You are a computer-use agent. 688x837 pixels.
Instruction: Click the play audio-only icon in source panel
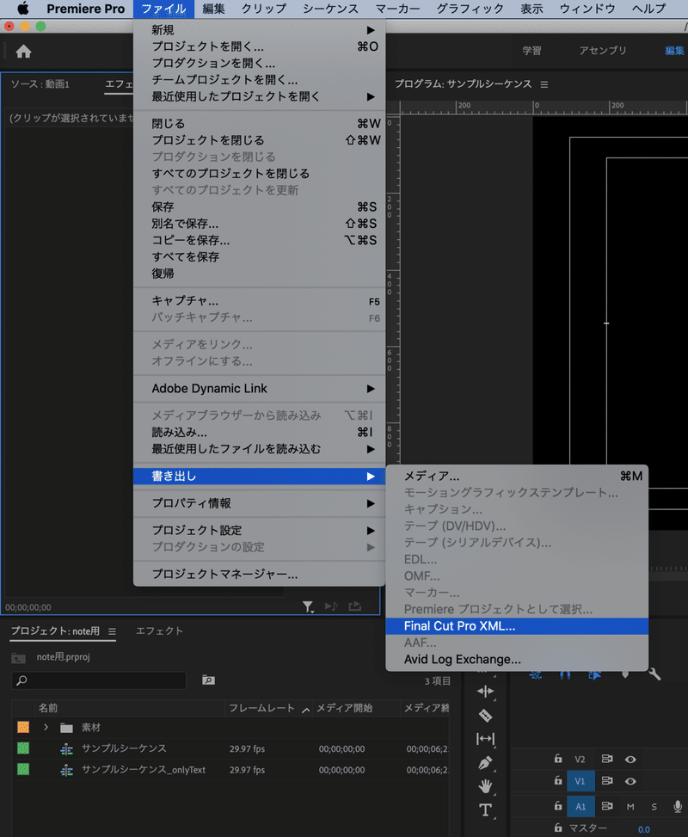(x=331, y=606)
